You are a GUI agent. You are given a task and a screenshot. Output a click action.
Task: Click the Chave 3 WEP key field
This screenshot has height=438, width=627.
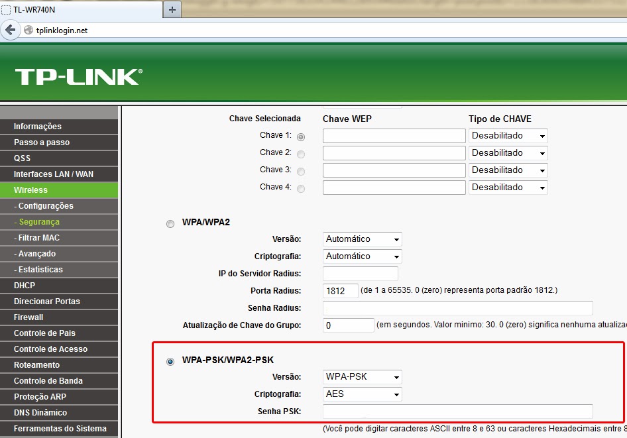click(394, 170)
